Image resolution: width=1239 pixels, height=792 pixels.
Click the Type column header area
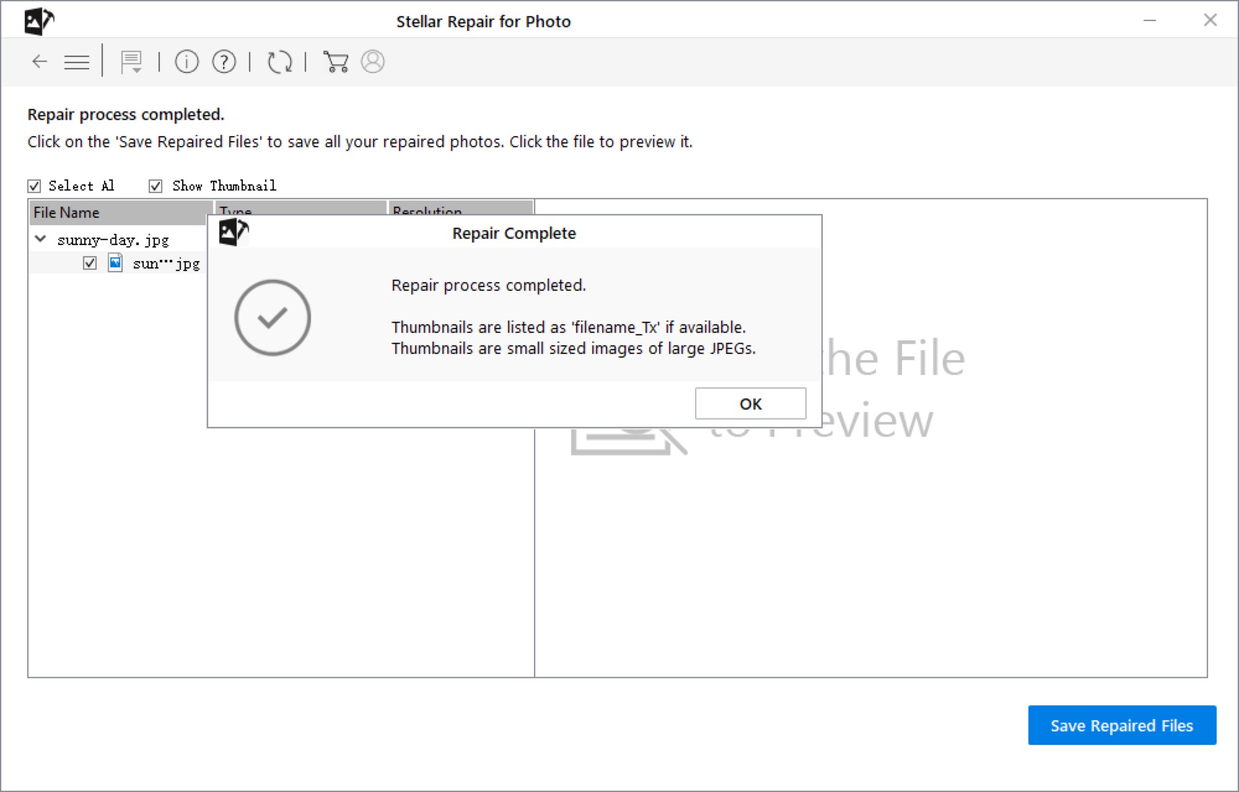[x=299, y=211]
